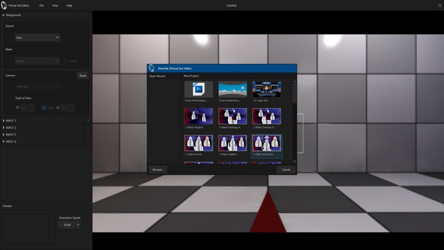Click the template list scrollbar thumb
The height and width of the screenshot is (250, 444).
pyautogui.click(x=294, y=93)
